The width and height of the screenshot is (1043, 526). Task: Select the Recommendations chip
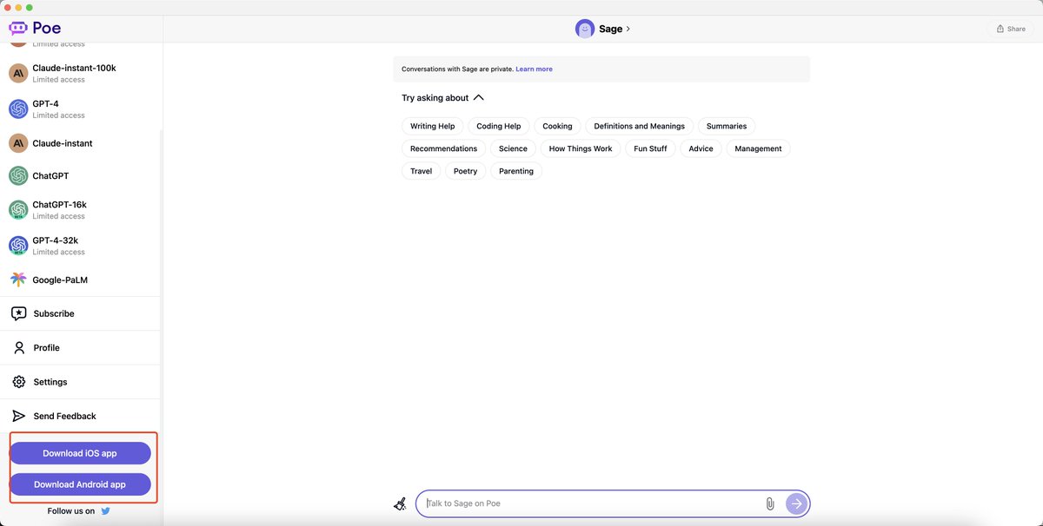click(x=444, y=148)
